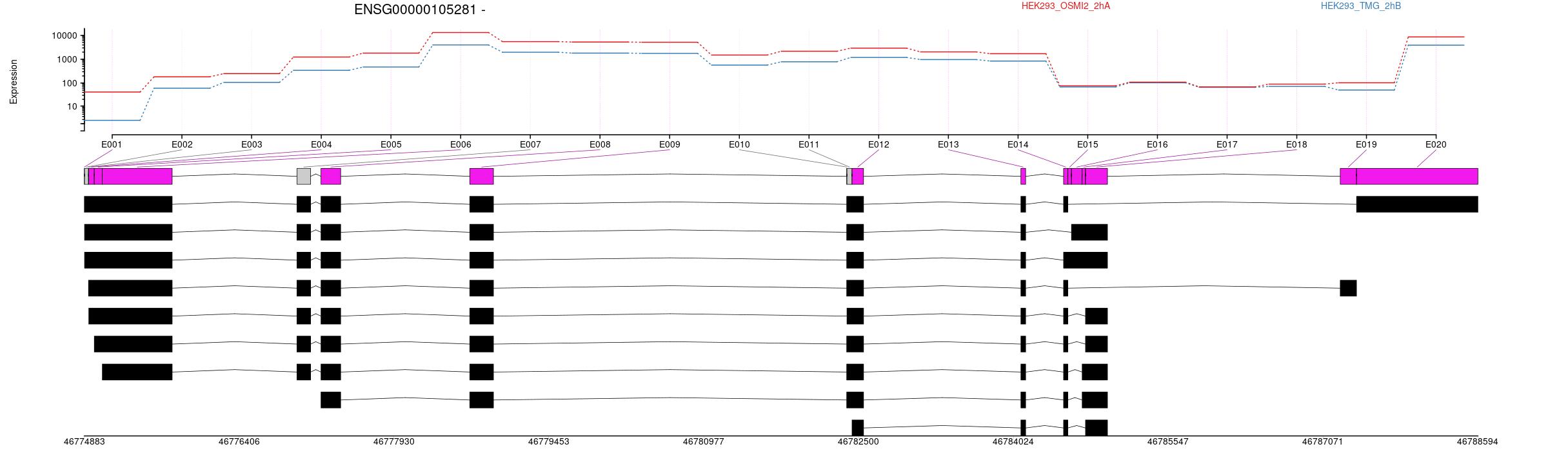Click the blue expression line above E001
The width and height of the screenshot is (1548, 451).
pos(112,120)
